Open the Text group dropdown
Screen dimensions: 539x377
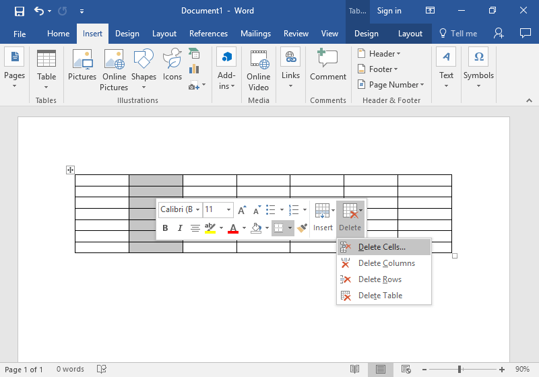point(446,69)
